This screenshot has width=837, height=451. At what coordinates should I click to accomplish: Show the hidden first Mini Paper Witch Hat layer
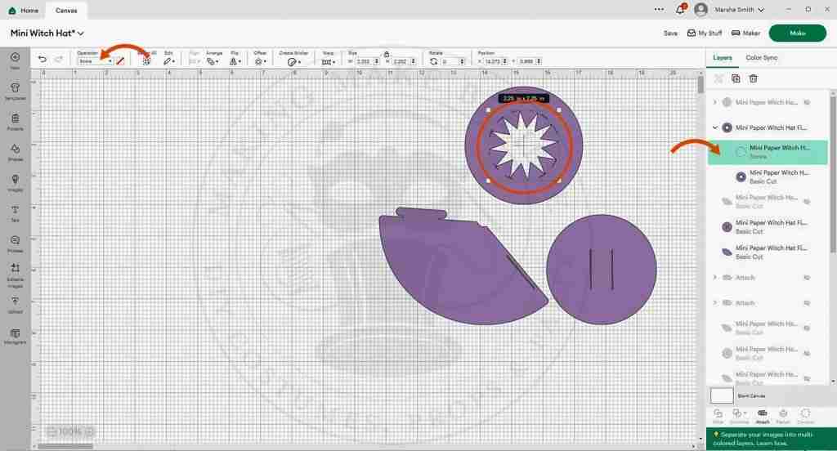click(806, 103)
